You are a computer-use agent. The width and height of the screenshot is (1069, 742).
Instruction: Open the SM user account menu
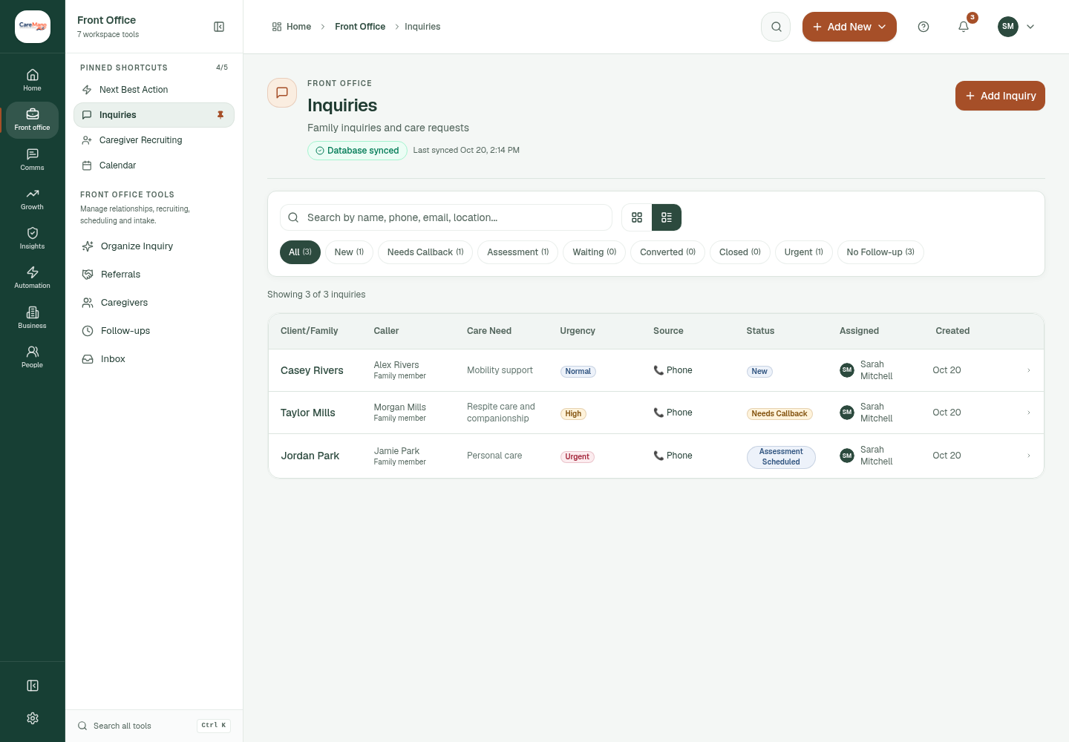(x=1016, y=27)
